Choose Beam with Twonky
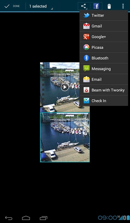Viewport: 130px width, 223px height. [104, 90]
